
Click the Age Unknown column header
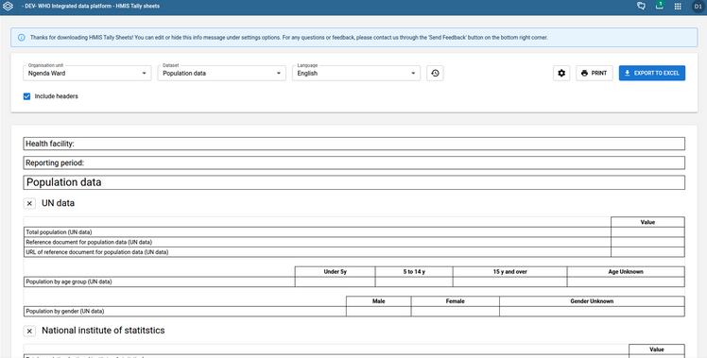(x=626, y=271)
